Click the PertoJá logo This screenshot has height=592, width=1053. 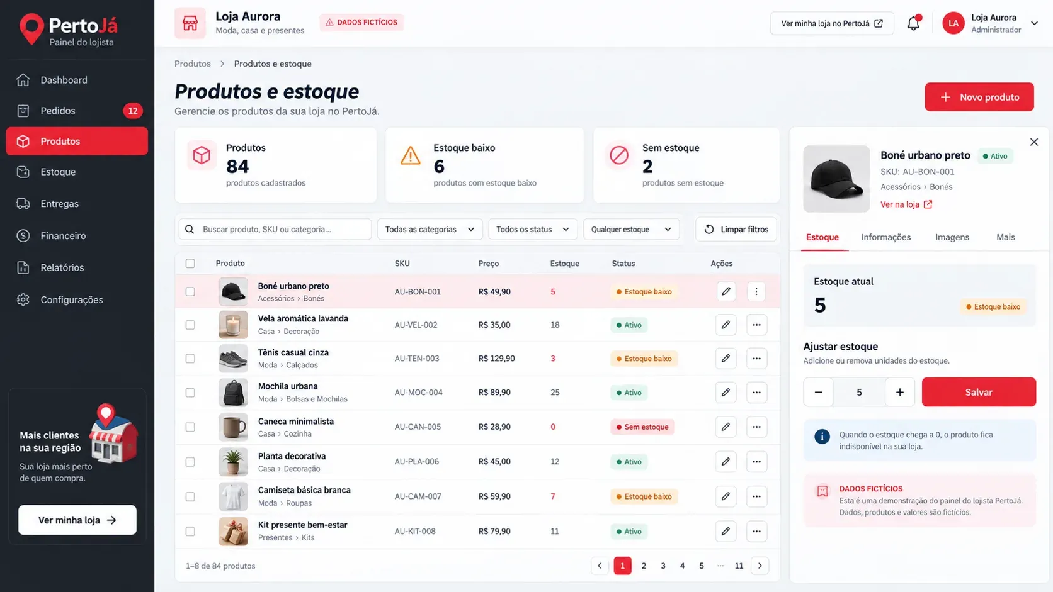tap(68, 30)
